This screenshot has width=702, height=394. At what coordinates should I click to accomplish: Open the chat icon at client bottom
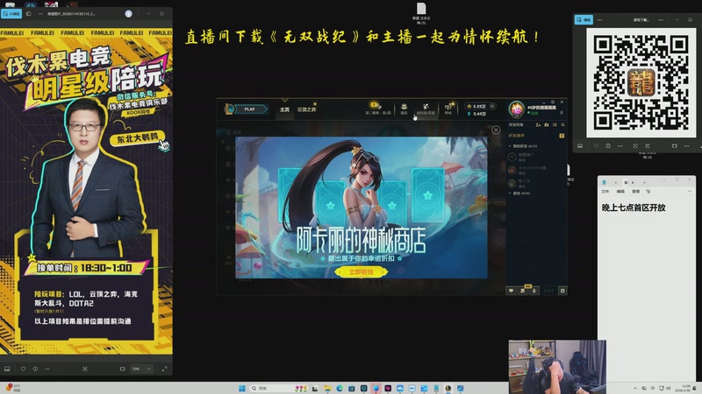coord(511,291)
